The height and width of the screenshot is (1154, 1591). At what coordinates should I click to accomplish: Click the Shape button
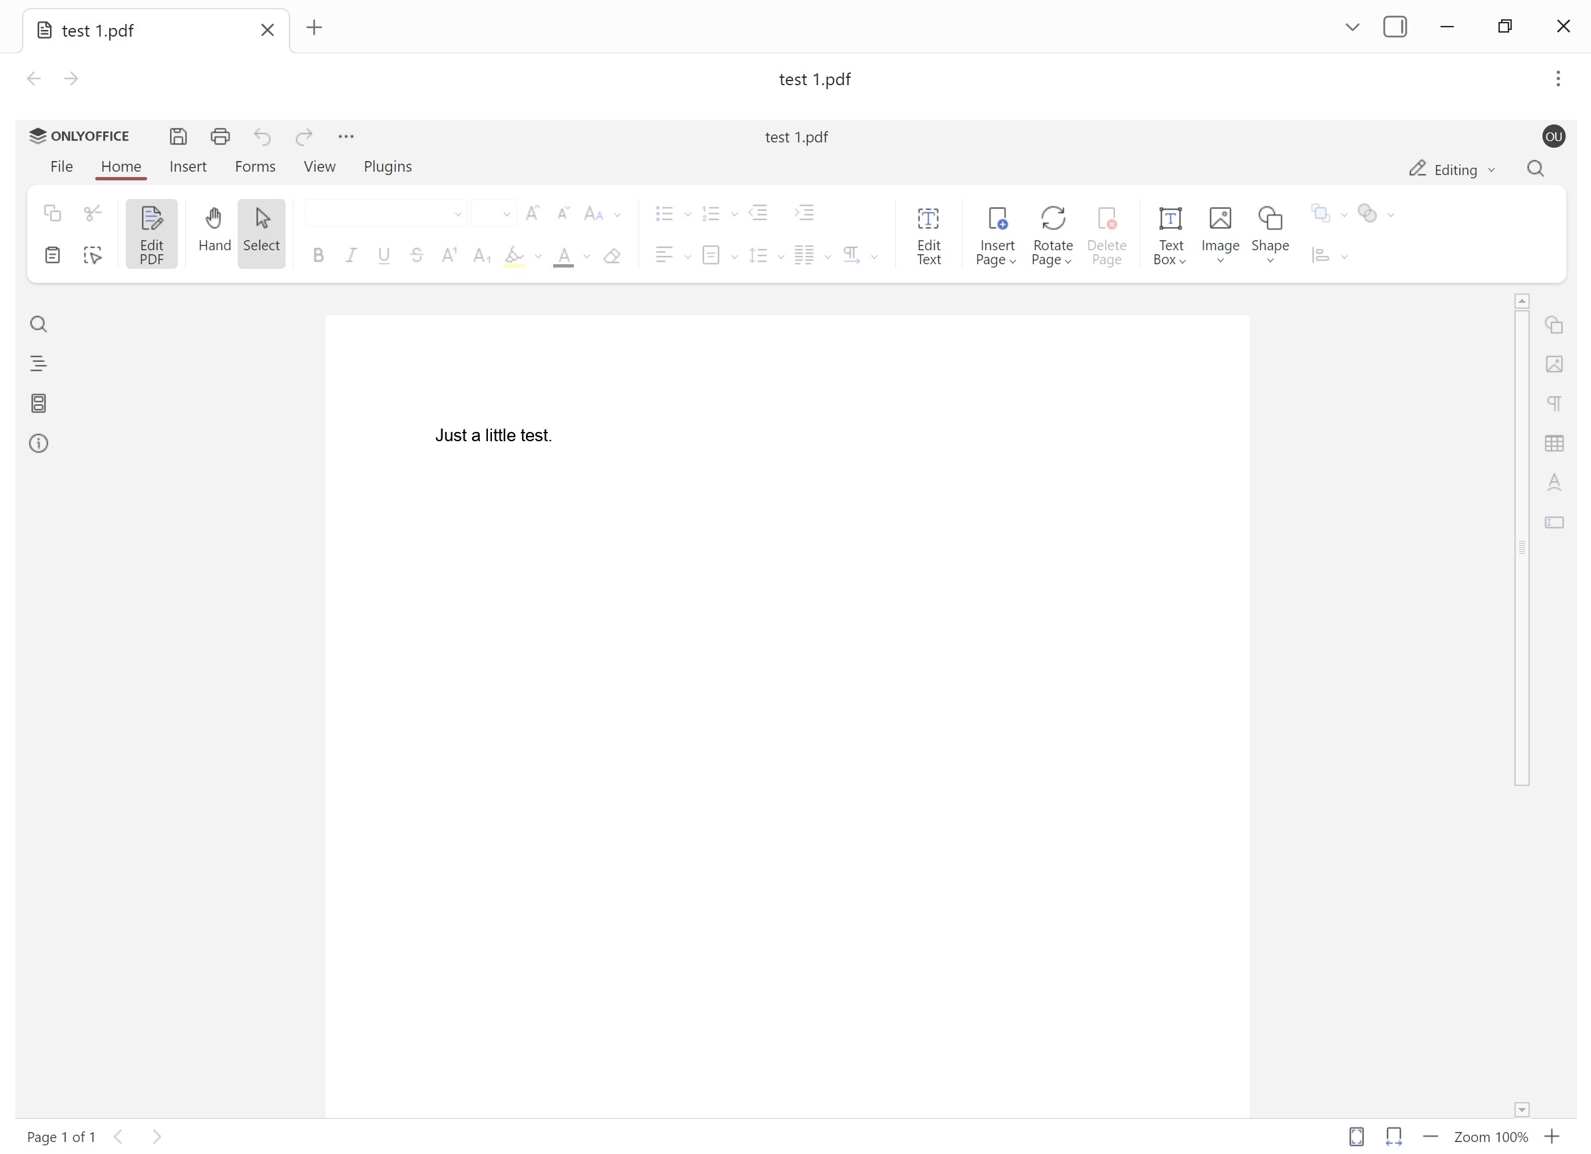click(1269, 233)
